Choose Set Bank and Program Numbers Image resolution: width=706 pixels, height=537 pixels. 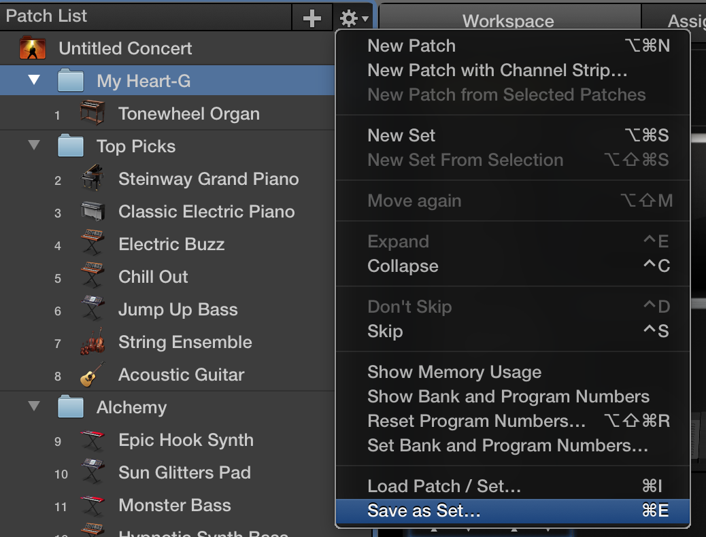(513, 446)
